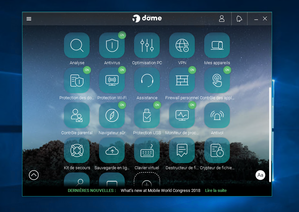The width and height of the screenshot is (299, 212).
Task: Click the Optimisation PC label
Action: (147, 63)
